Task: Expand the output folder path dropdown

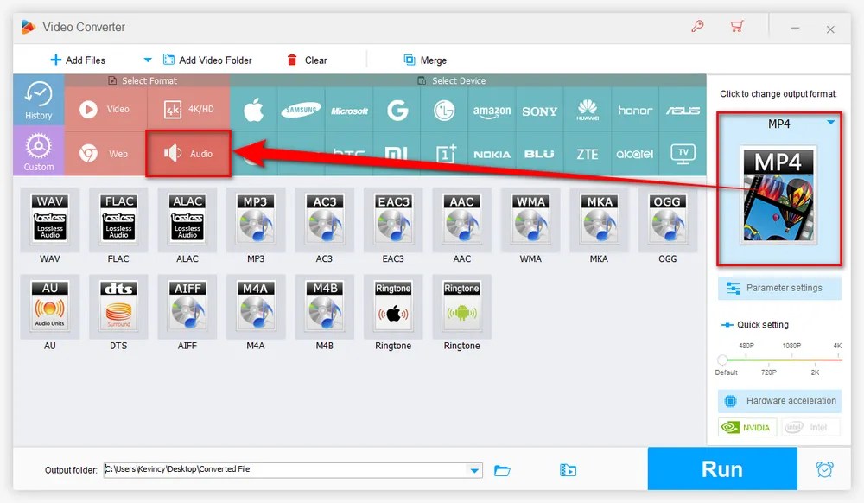Action: [474, 470]
